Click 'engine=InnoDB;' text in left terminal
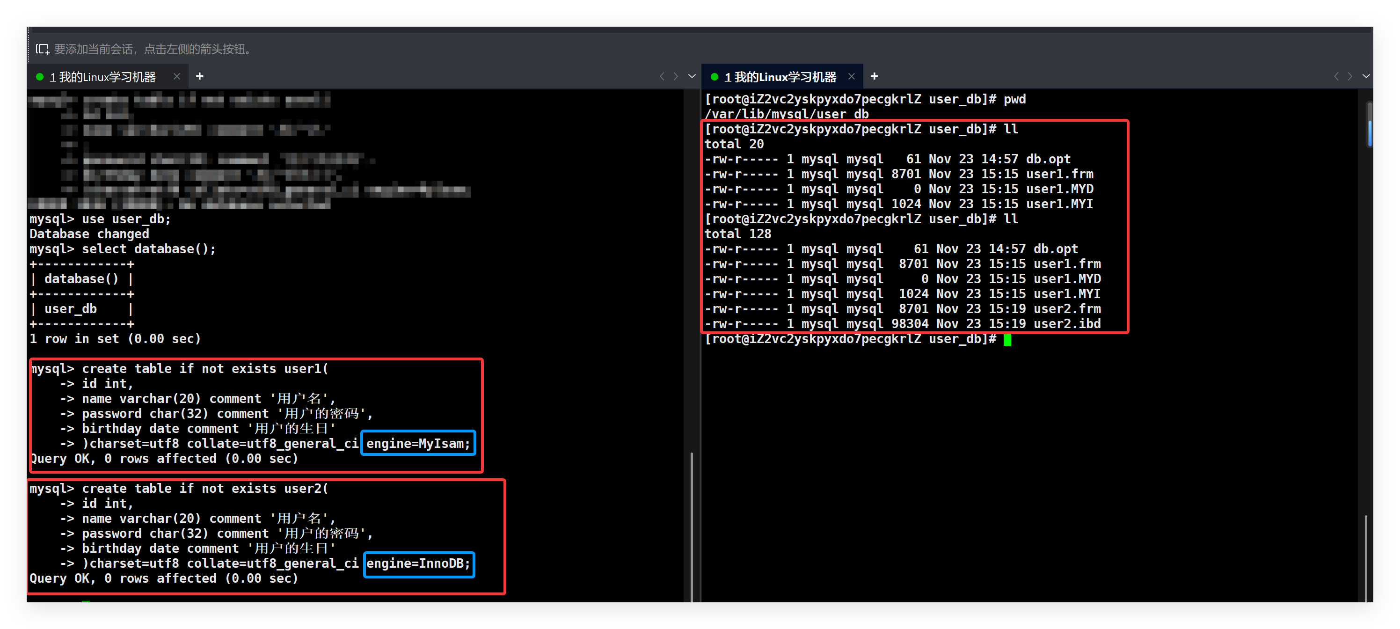Viewport: 1400px width, 629px height. point(418,563)
